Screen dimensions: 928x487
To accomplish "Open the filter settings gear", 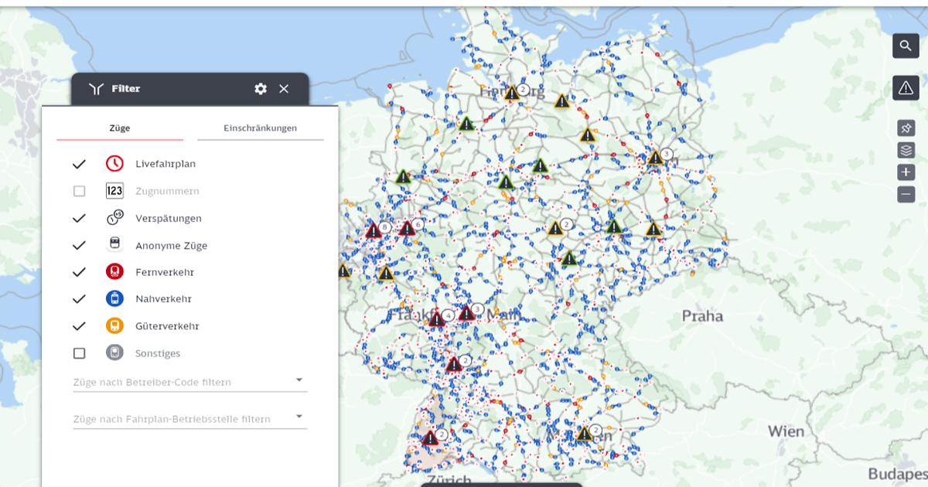I will [260, 88].
